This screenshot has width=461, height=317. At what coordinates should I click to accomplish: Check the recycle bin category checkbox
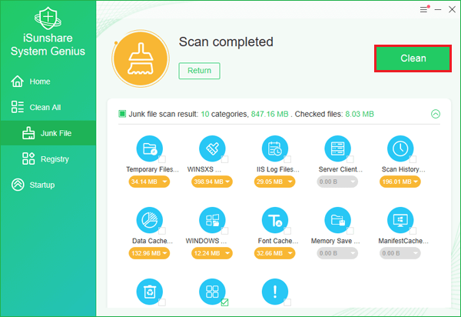coord(162,302)
